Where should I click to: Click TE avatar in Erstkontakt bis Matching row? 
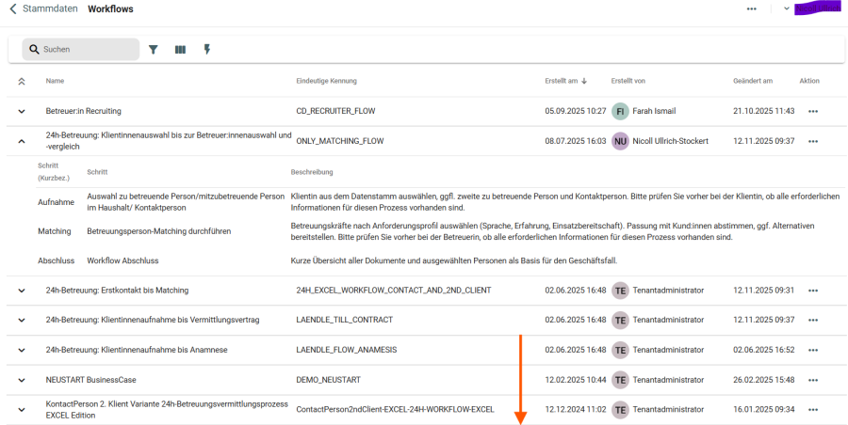(x=620, y=291)
